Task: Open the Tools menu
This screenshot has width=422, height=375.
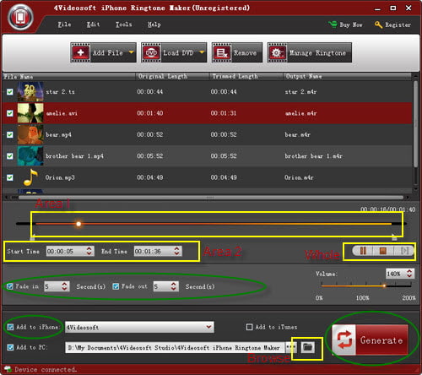Action: (124, 24)
